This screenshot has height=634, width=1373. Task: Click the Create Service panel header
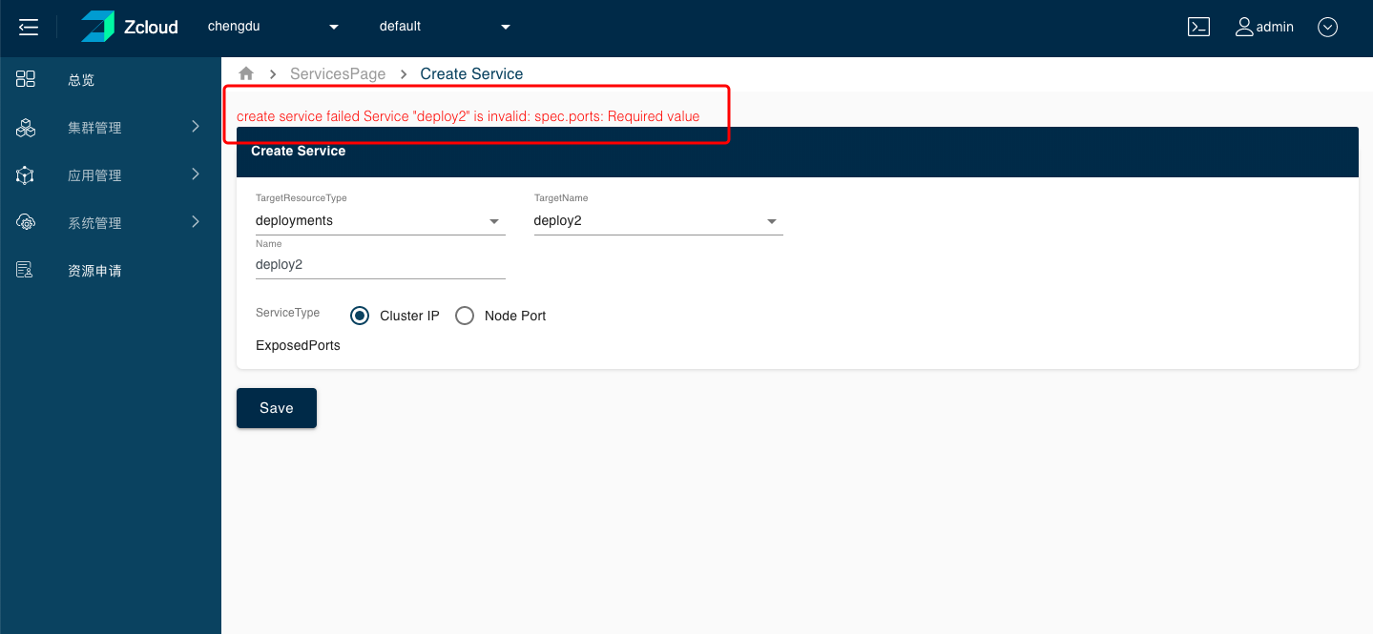[x=797, y=152]
